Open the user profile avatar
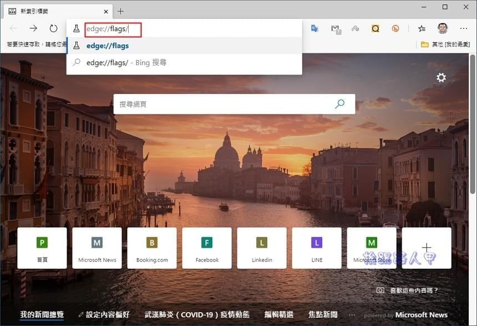 [x=442, y=28]
